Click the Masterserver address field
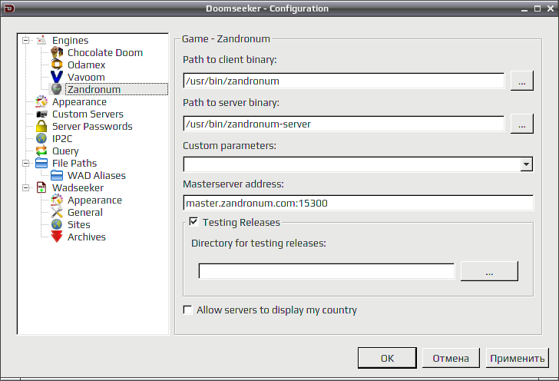 click(359, 203)
